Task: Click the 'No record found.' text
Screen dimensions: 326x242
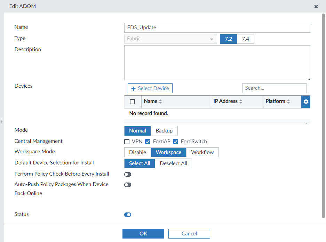Action: pos(149,113)
